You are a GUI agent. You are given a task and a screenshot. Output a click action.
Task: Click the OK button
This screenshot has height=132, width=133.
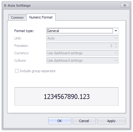pos(60,121)
